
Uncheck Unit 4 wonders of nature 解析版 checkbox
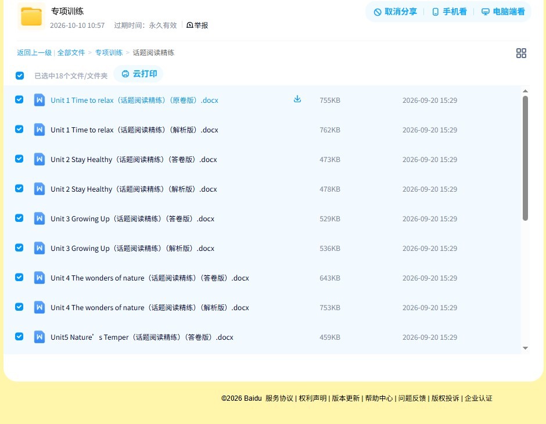click(x=19, y=307)
